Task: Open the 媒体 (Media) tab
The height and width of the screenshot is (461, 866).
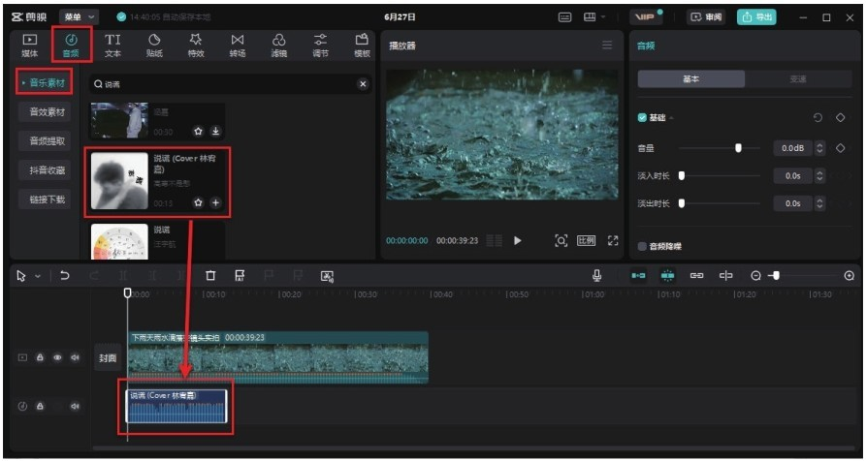Action: point(30,46)
